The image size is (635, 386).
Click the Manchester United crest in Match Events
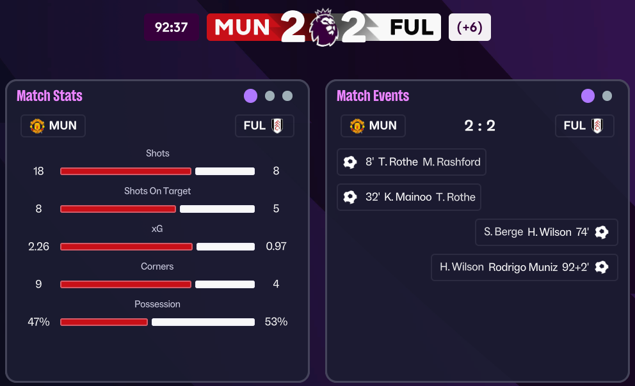[357, 126]
